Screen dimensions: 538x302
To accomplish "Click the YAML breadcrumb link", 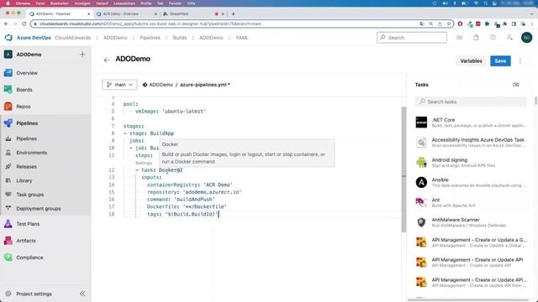I will (242, 38).
